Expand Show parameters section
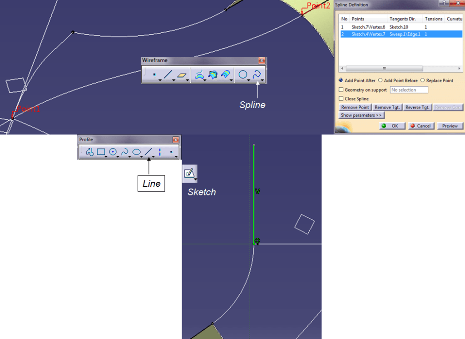The image size is (465, 339). point(361,115)
